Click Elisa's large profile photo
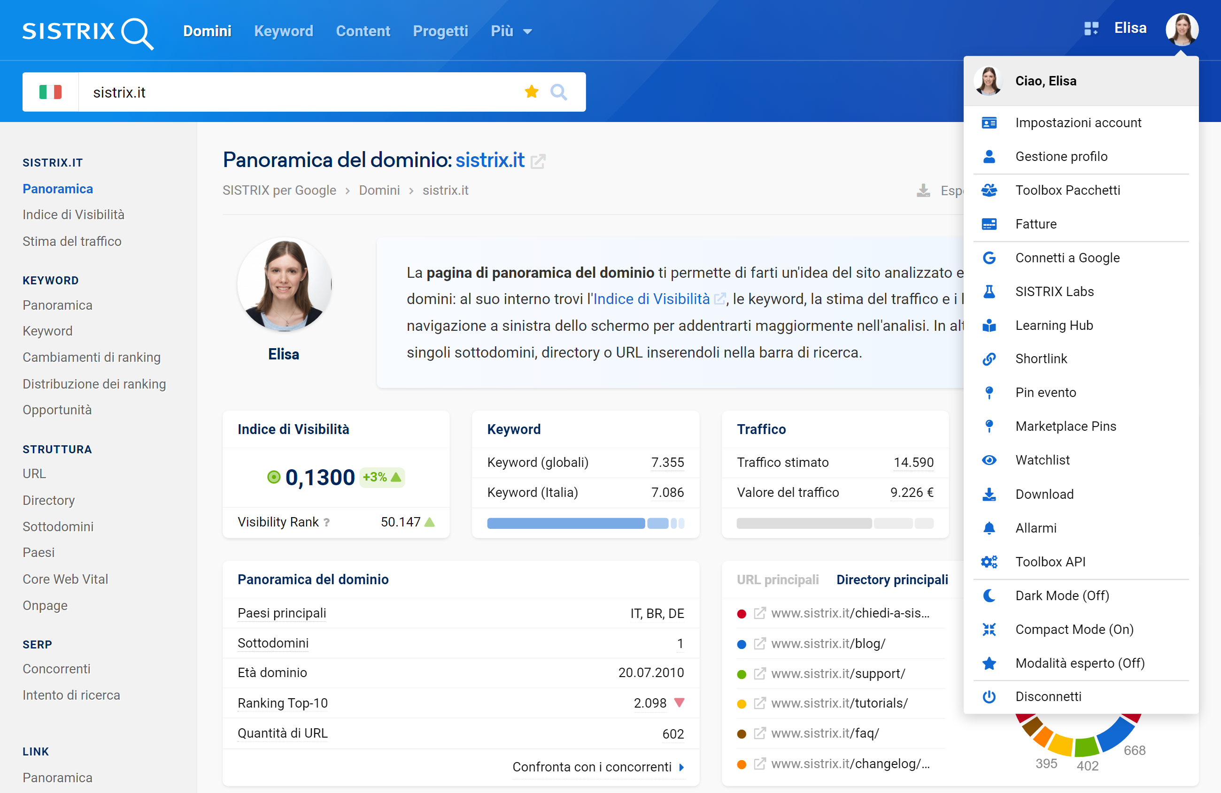Image resolution: width=1221 pixels, height=793 pixels. (x=284, y=284)
